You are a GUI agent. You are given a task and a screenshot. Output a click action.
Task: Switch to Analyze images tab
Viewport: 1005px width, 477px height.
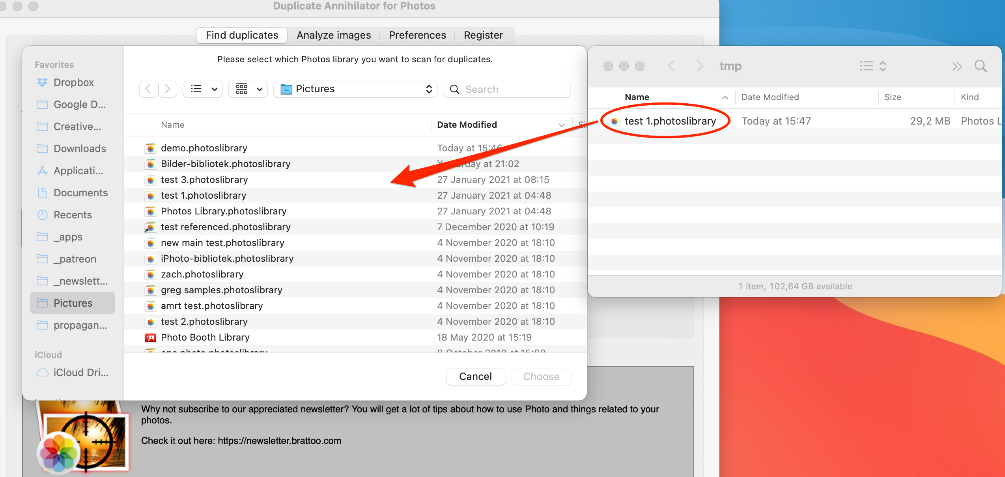(x=334, y=35)
